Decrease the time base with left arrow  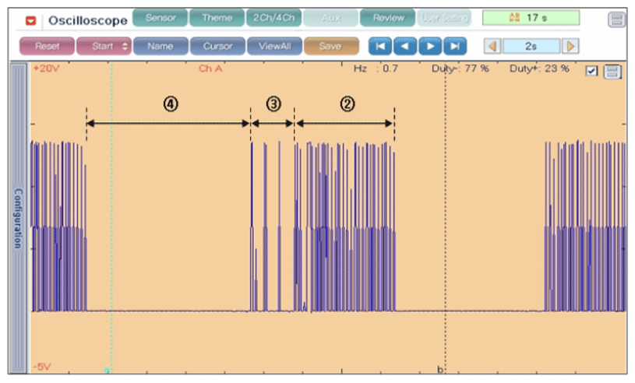click(x=492, y=47)
